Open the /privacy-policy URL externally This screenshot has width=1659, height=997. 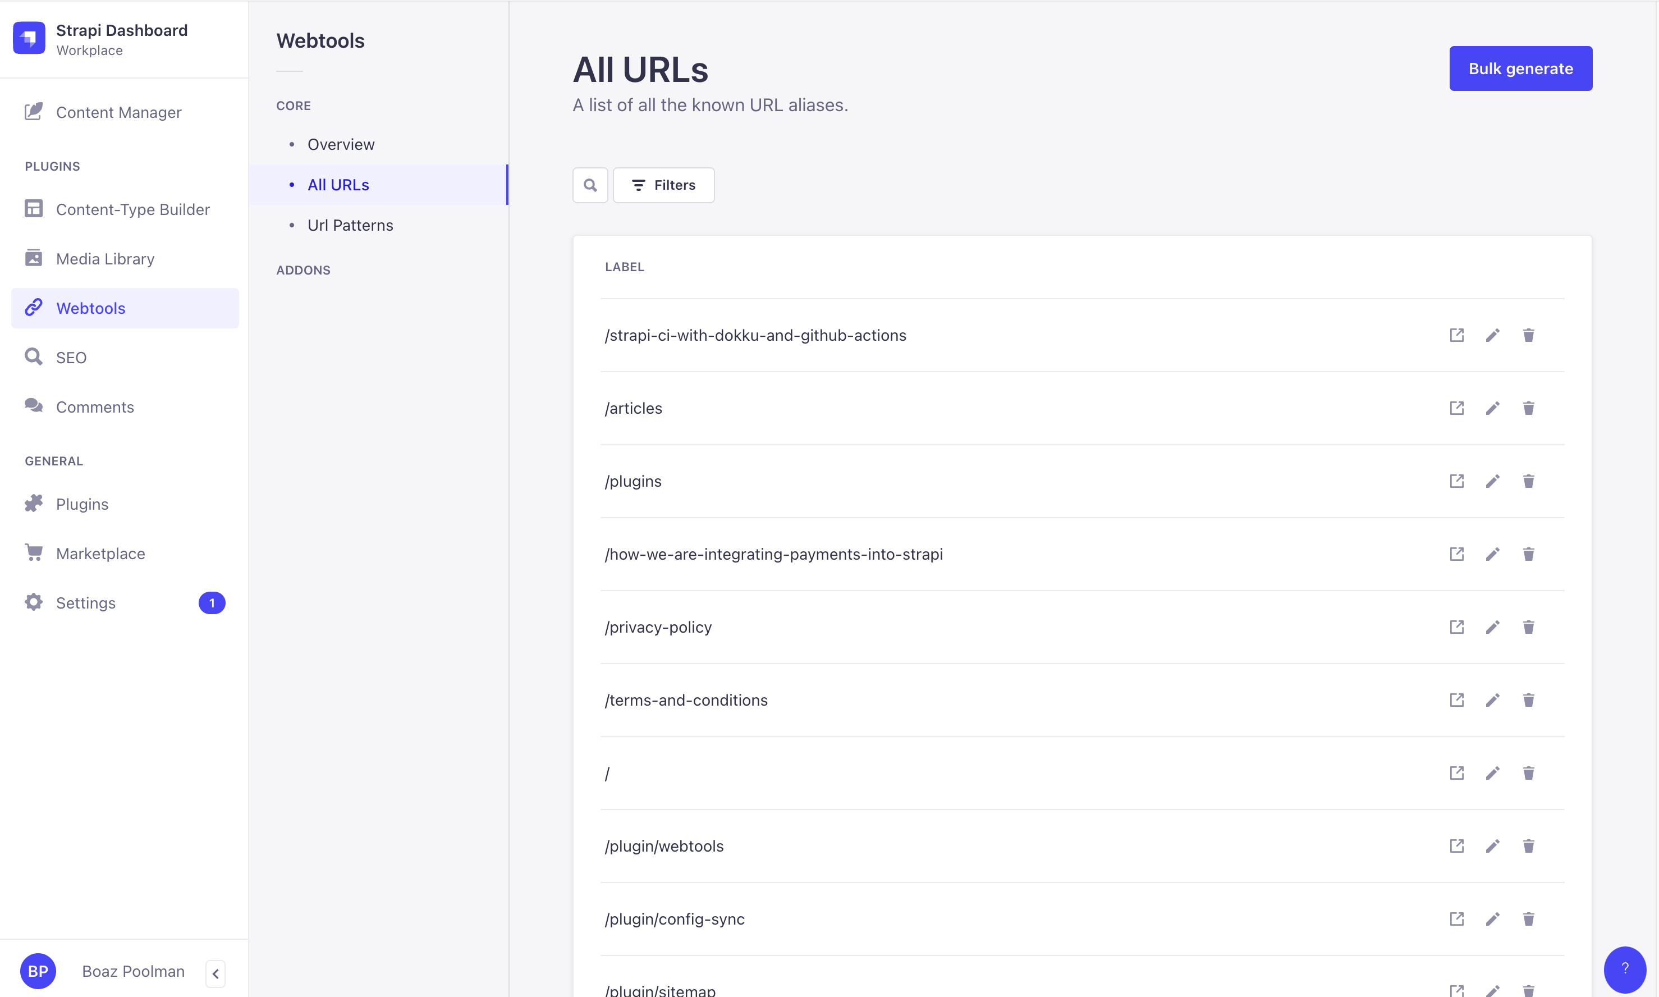coord(1456,628)
